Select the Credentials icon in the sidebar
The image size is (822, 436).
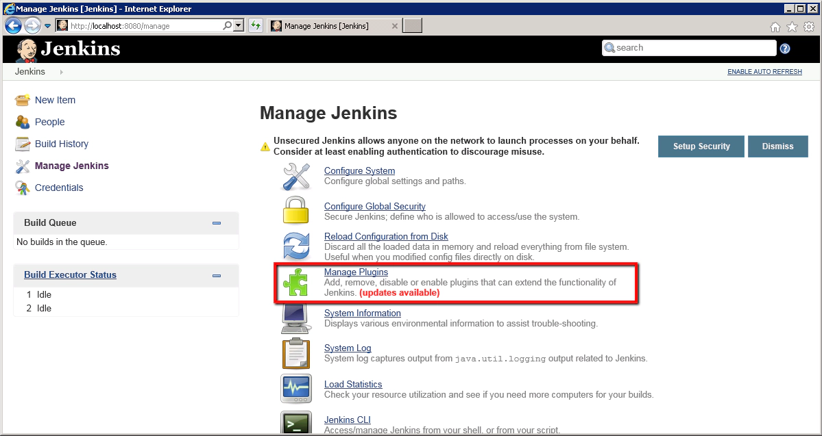23,188
